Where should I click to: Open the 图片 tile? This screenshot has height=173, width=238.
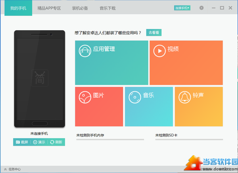[99, 106]
